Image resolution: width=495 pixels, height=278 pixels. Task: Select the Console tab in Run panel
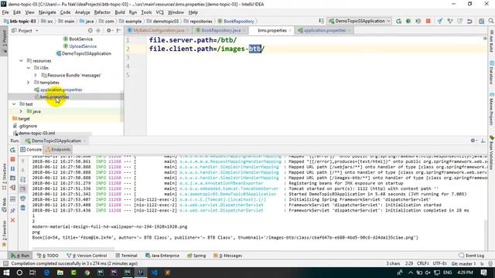[31, 149]
